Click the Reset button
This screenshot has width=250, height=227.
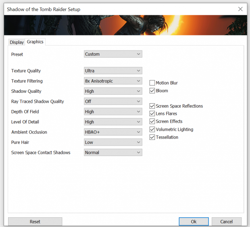[x=35, y=221]
